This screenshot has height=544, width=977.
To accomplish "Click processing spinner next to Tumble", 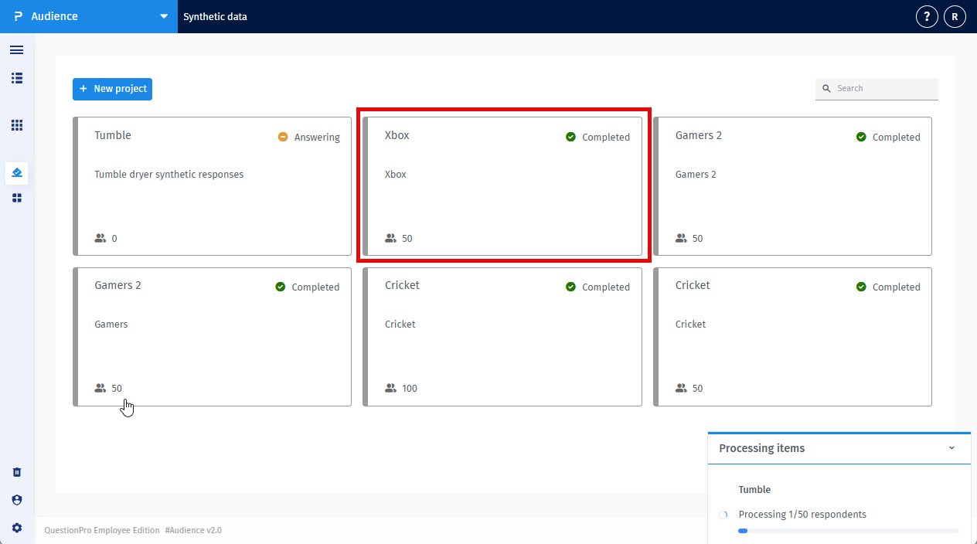I will tap(723, 515).
